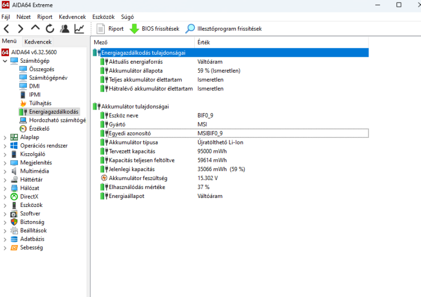Click the DirectX Xbox icon
This screenshot has height=297, width=421.
[14, 197]
